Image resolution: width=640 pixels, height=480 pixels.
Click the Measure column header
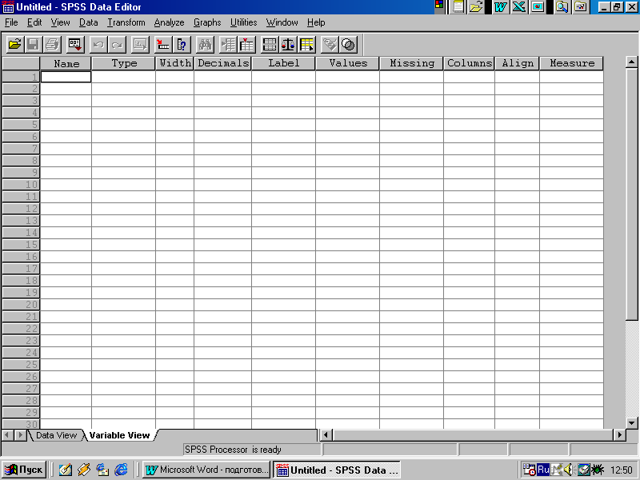(x=571, y=63)
